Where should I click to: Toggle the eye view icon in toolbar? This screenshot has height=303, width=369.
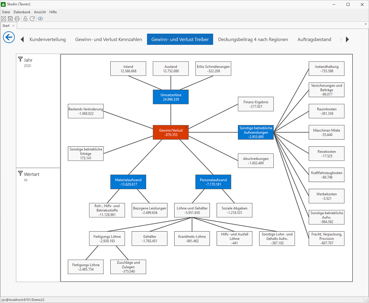coord(40,19)
